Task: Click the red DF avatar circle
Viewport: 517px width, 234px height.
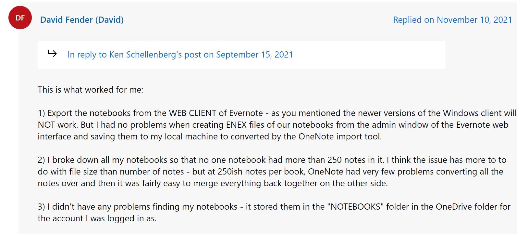Action: coord(20,18)
